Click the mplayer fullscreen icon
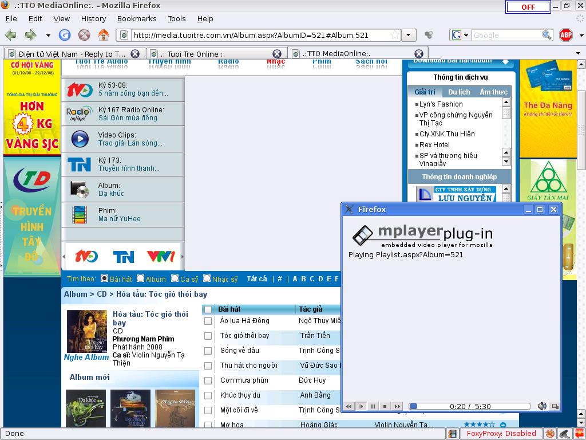 point(555,407)
